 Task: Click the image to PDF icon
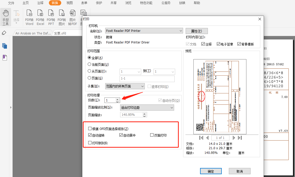tap(73, 13)
